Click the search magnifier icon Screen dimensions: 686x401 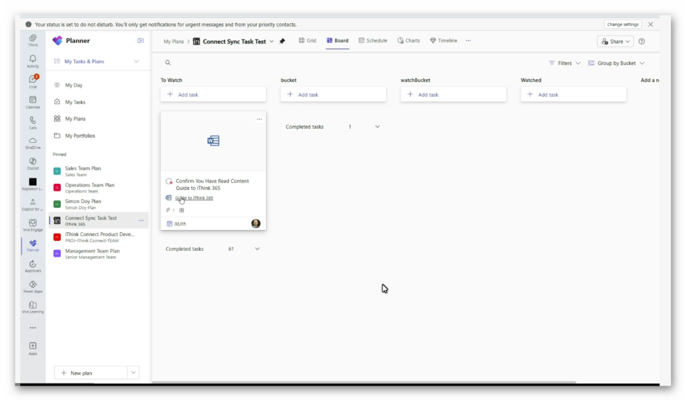coord(167,62)
